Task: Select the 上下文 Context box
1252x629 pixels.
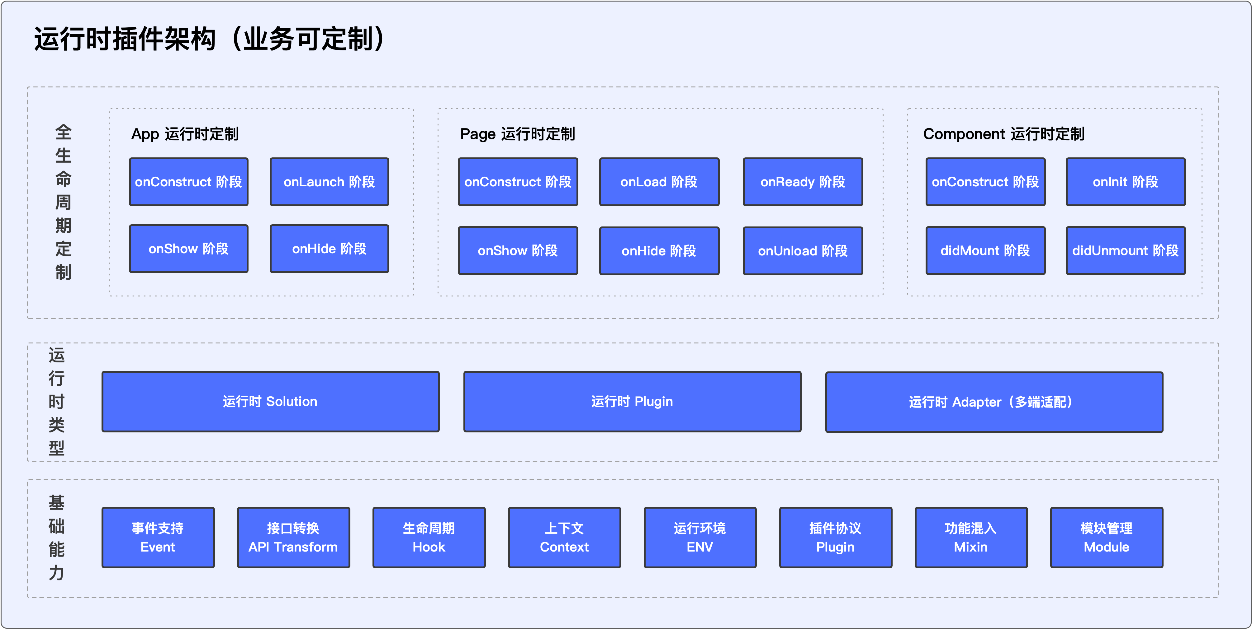Action: coord(564,537)
